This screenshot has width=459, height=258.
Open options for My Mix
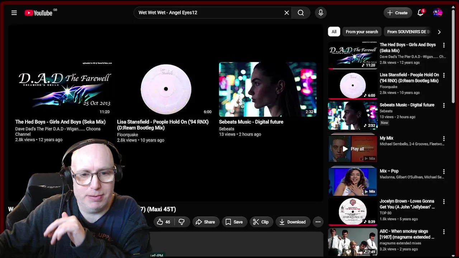click(444, 138)
